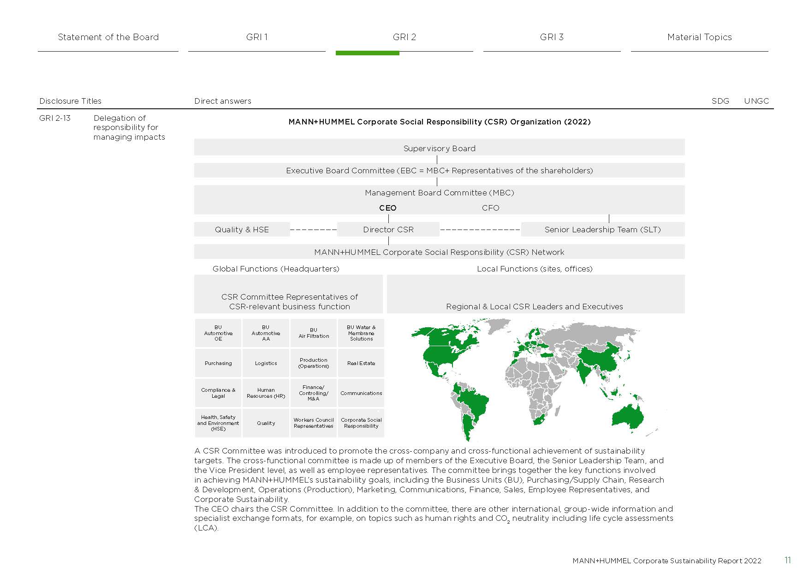Select the Executive Board Committee box
Screen dimensions: 809x572
[439, 171]
